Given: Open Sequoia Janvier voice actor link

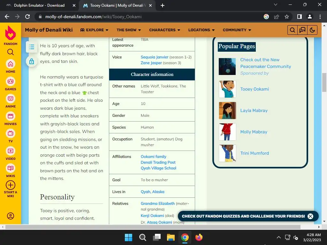Looking at the screenshot, I should (154, 57).
